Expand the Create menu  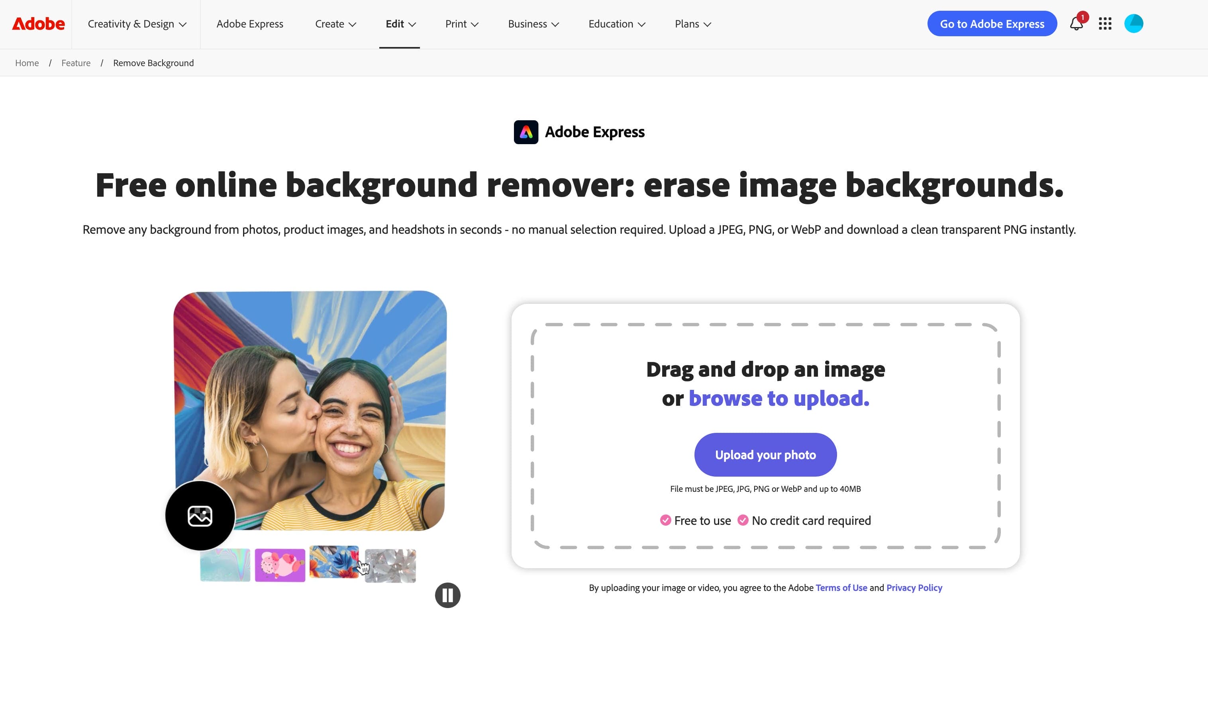[335, 24]
